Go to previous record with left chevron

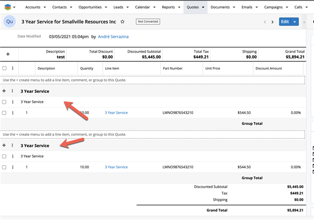click(265, 22)
